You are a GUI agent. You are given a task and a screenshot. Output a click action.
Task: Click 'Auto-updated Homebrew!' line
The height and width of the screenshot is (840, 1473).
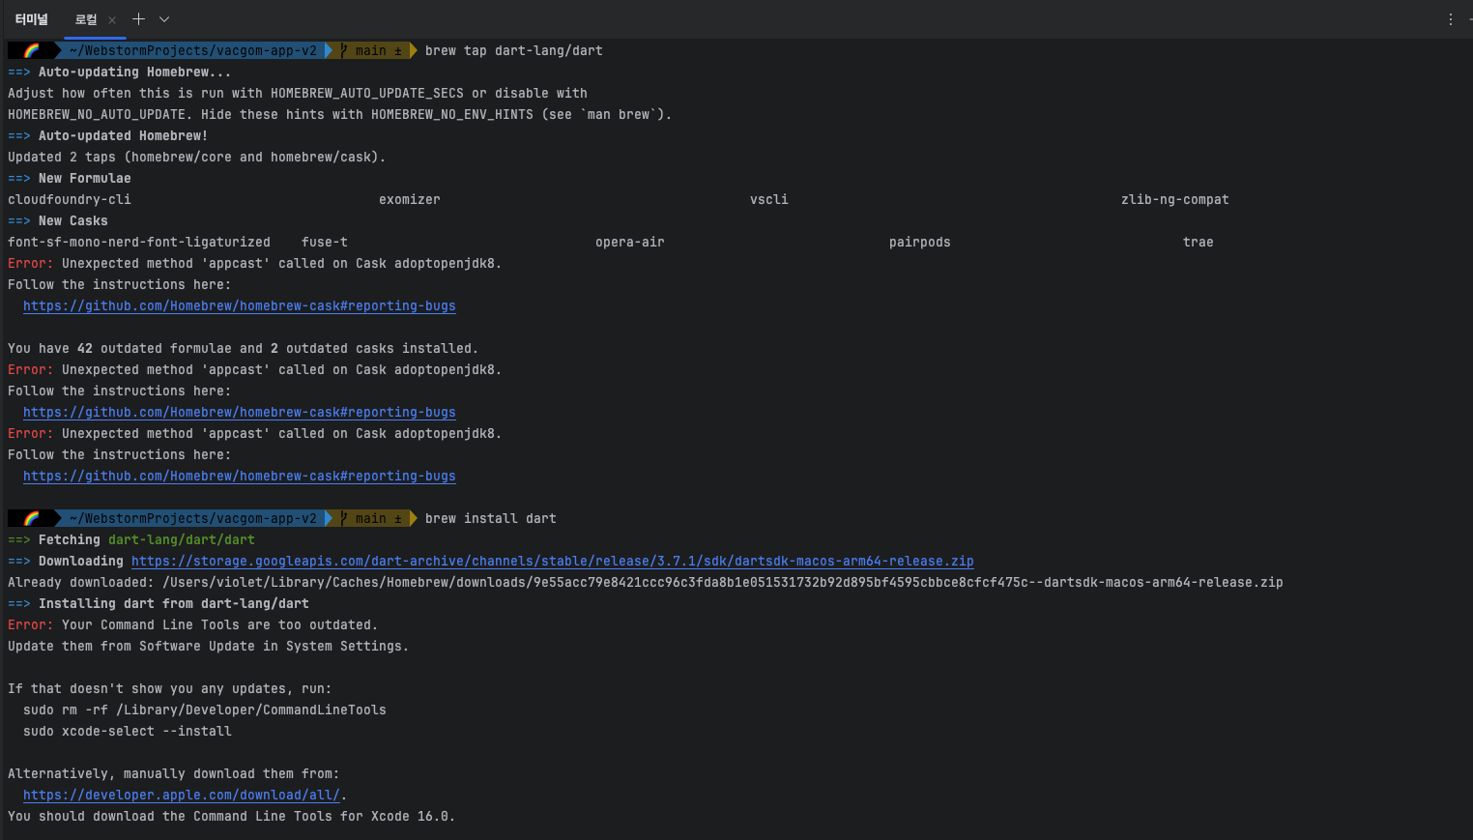108,136
